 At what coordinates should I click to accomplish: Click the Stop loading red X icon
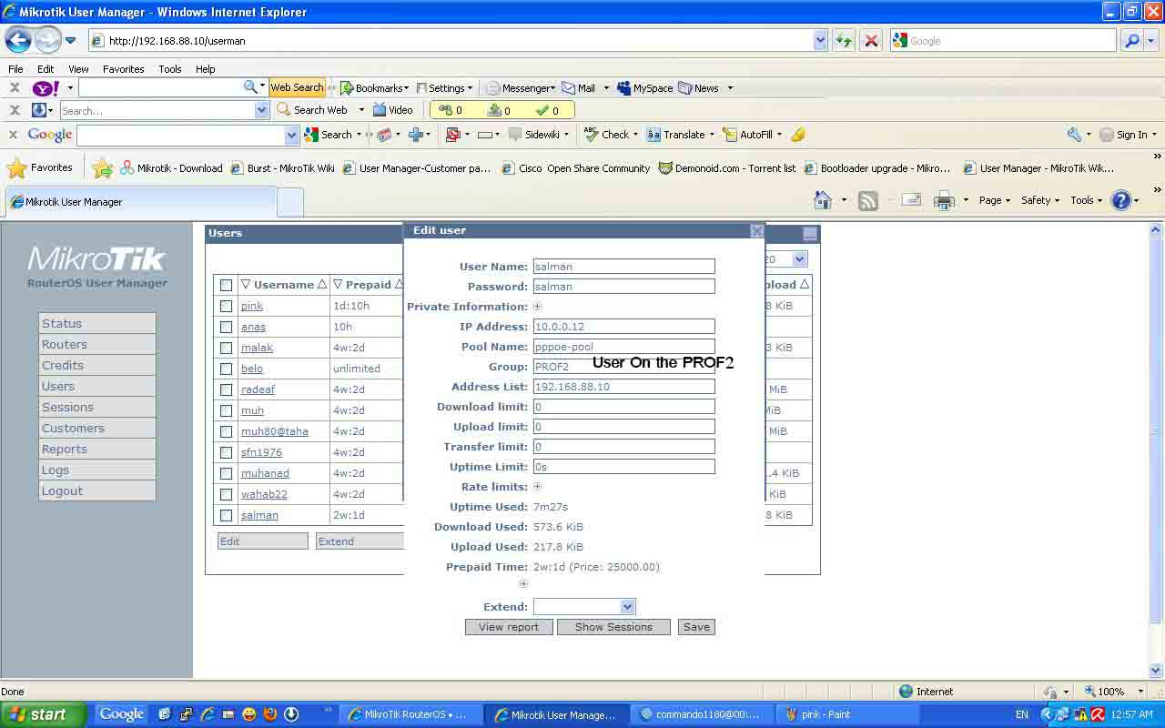[871, 40]
